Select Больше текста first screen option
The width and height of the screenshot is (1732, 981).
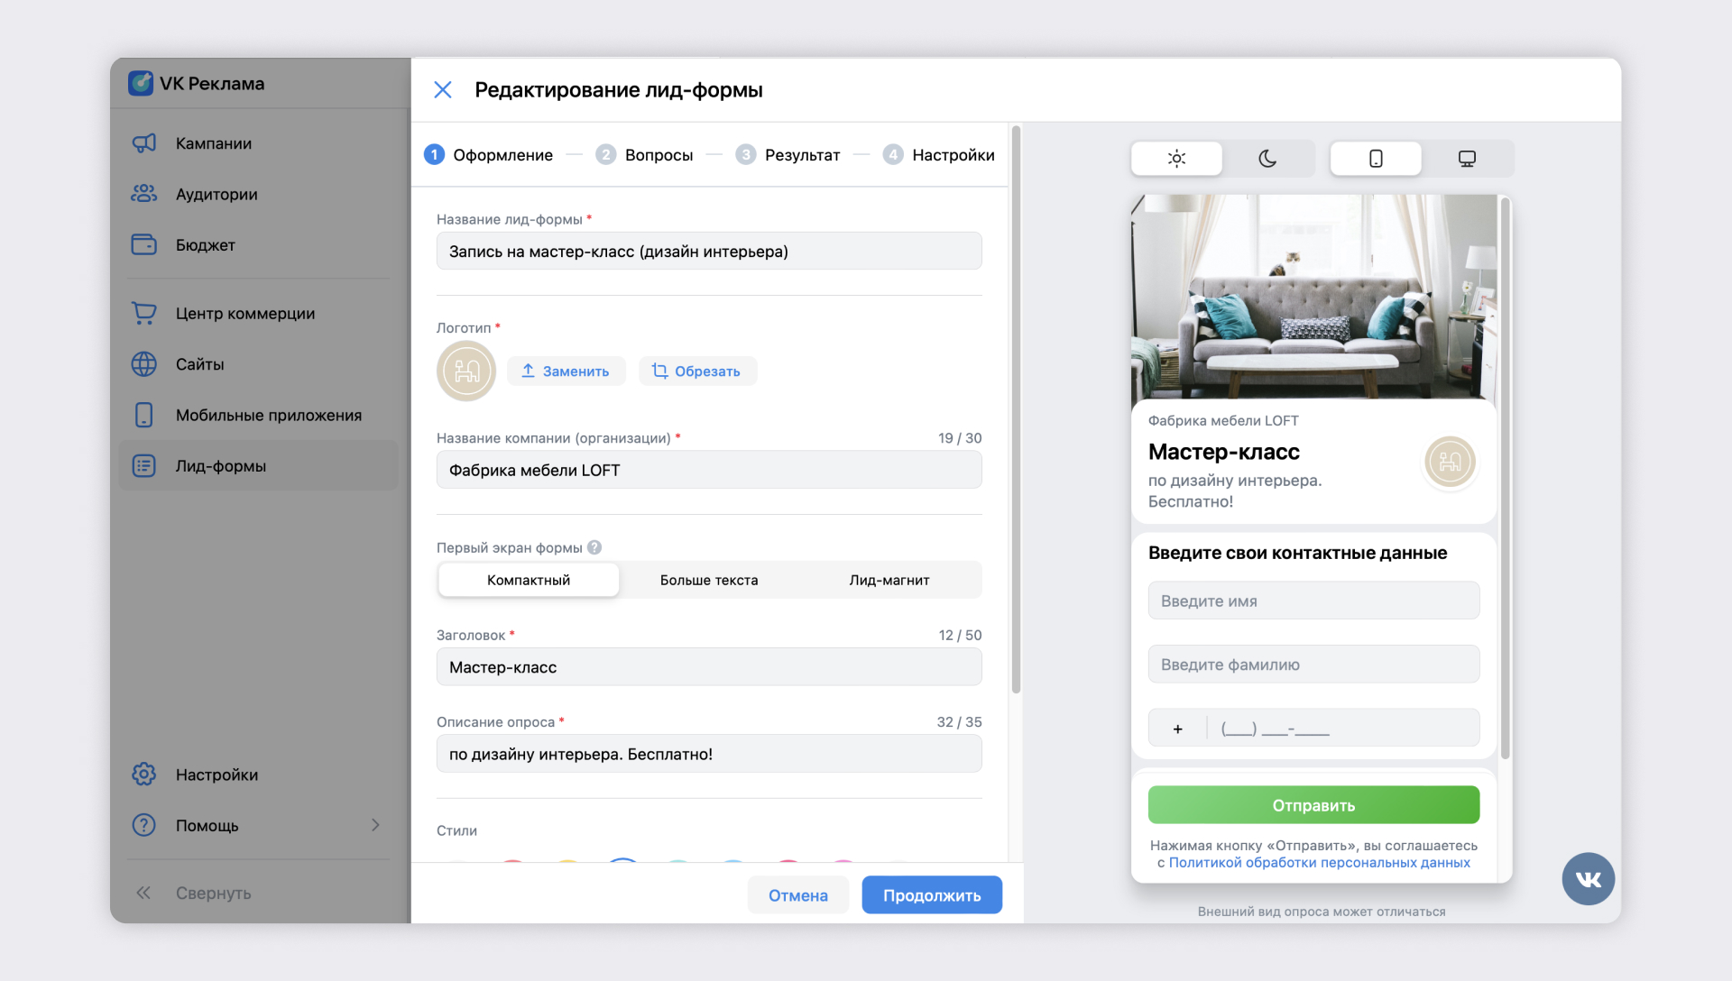point(709,580)
